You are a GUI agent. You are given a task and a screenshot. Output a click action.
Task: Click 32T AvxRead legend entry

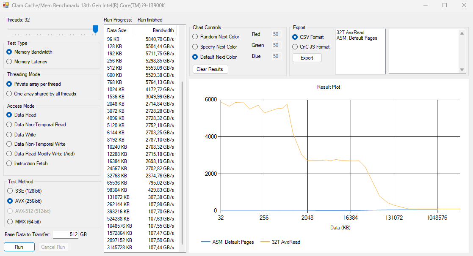coord(281,242)
